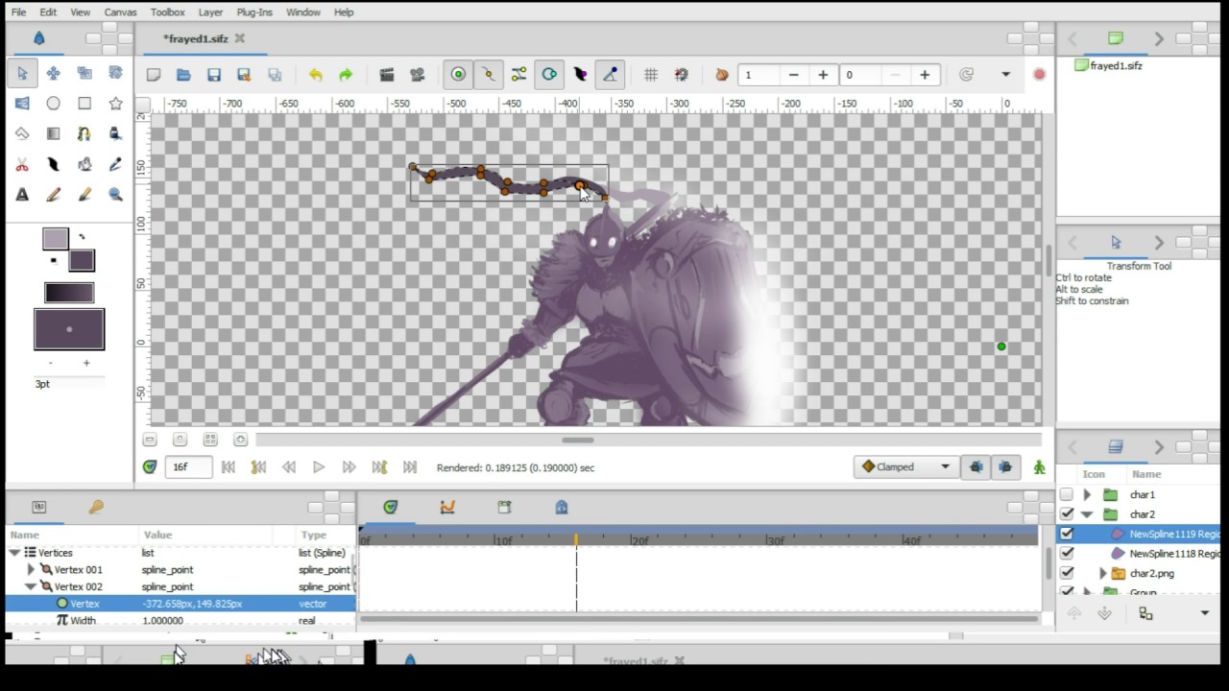This screenshot has width=1229, height=691.
Task: Click the current frame field showing 16f
Action: click(x=188, y=467)
